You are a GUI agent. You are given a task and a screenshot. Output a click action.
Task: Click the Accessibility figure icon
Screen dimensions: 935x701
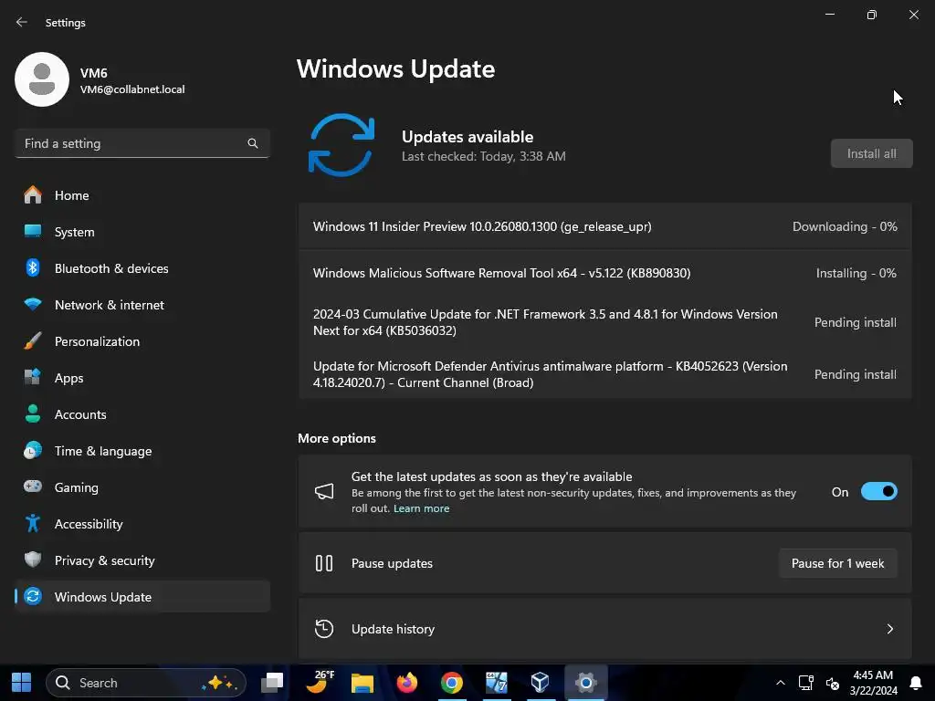(33, 523)
